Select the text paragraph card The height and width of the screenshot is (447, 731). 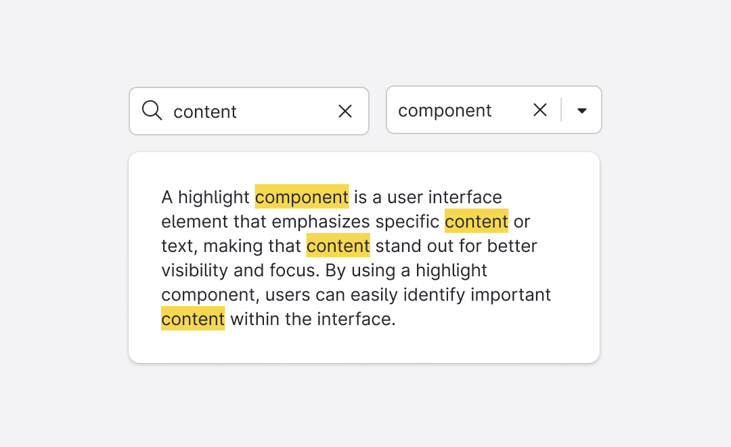click(x=364, y=257)
